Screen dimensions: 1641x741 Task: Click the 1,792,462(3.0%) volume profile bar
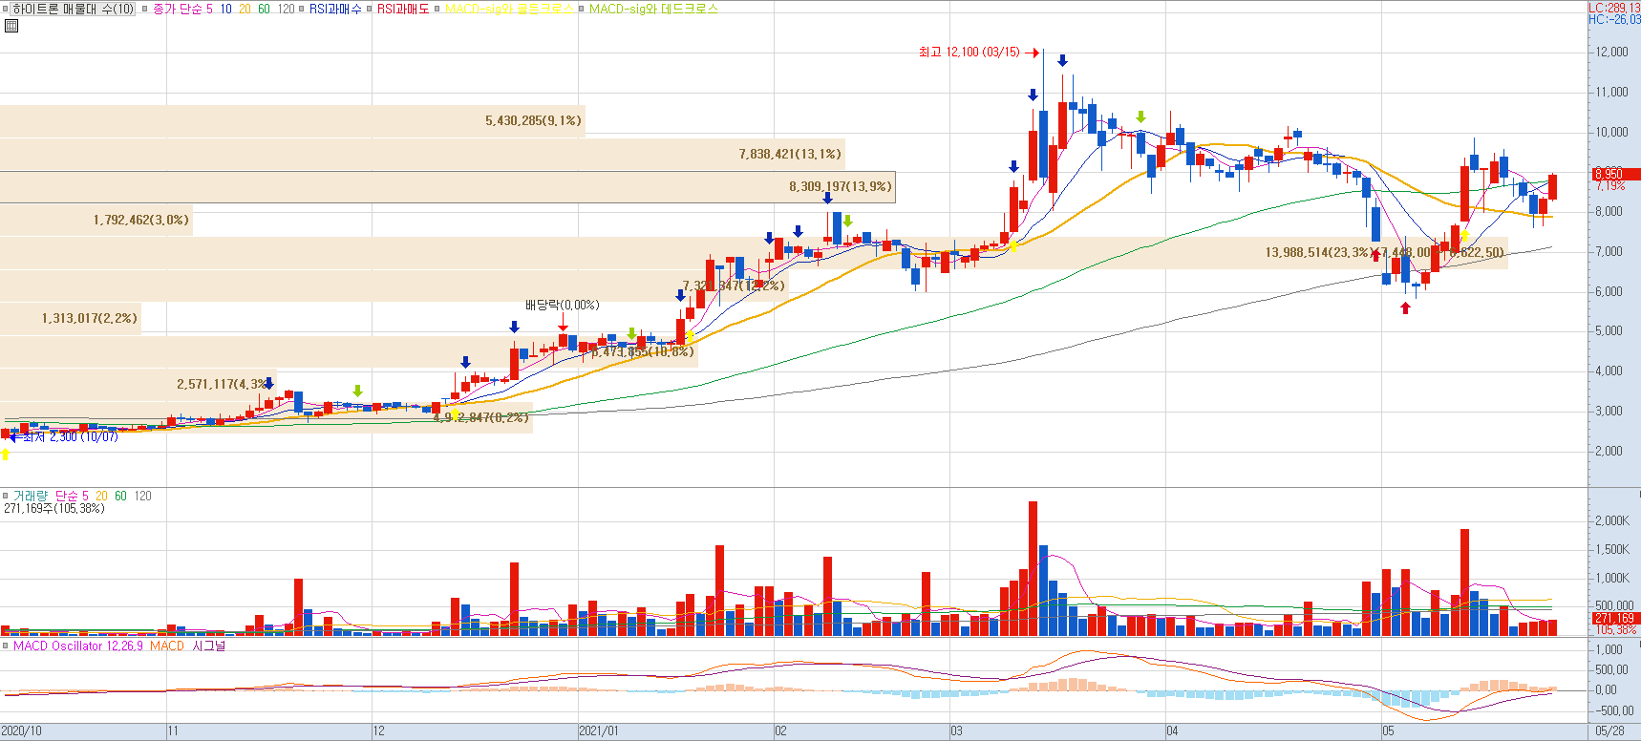tap(96, 221)
